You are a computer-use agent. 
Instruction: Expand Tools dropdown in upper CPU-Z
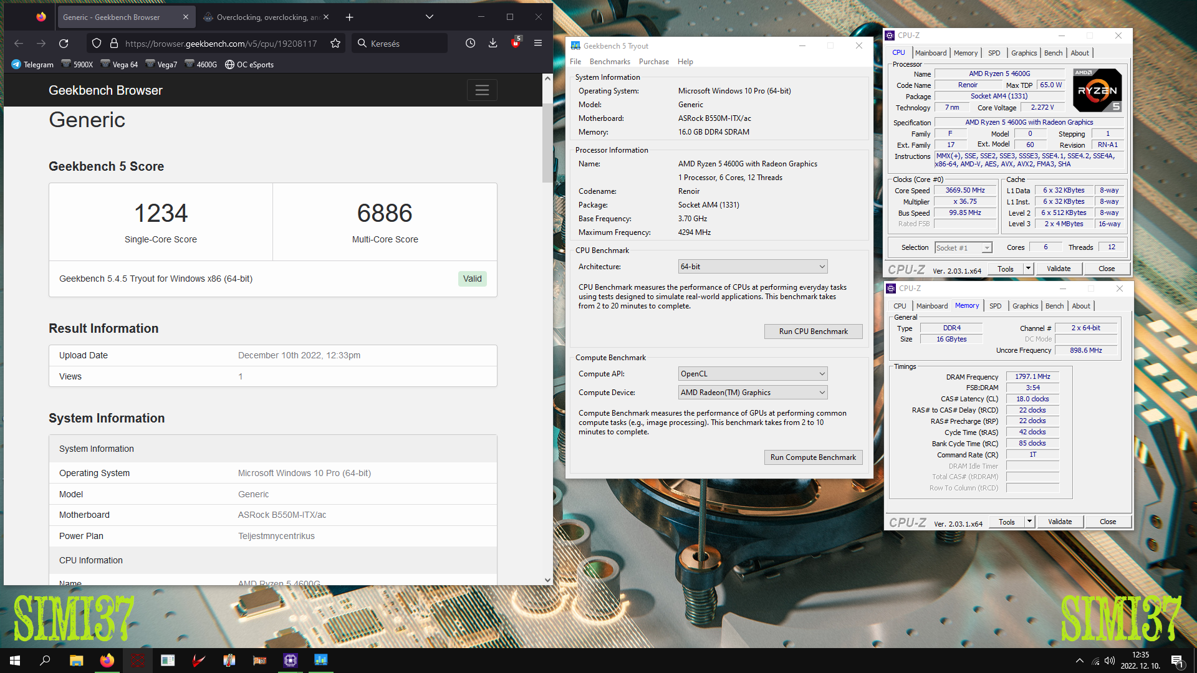click(x=1028, y=269)
